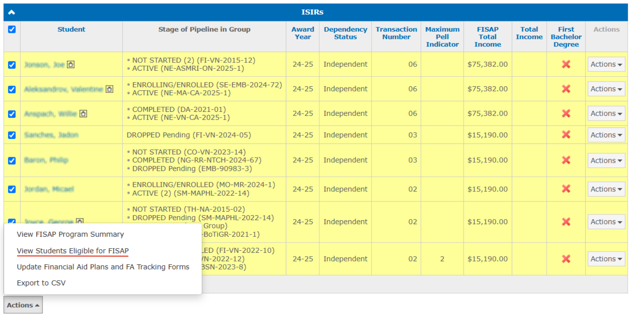Open Actions dropdown for COMPLETED DA-2021-01 row
The image size is (633, 316).
pos(606,114)
